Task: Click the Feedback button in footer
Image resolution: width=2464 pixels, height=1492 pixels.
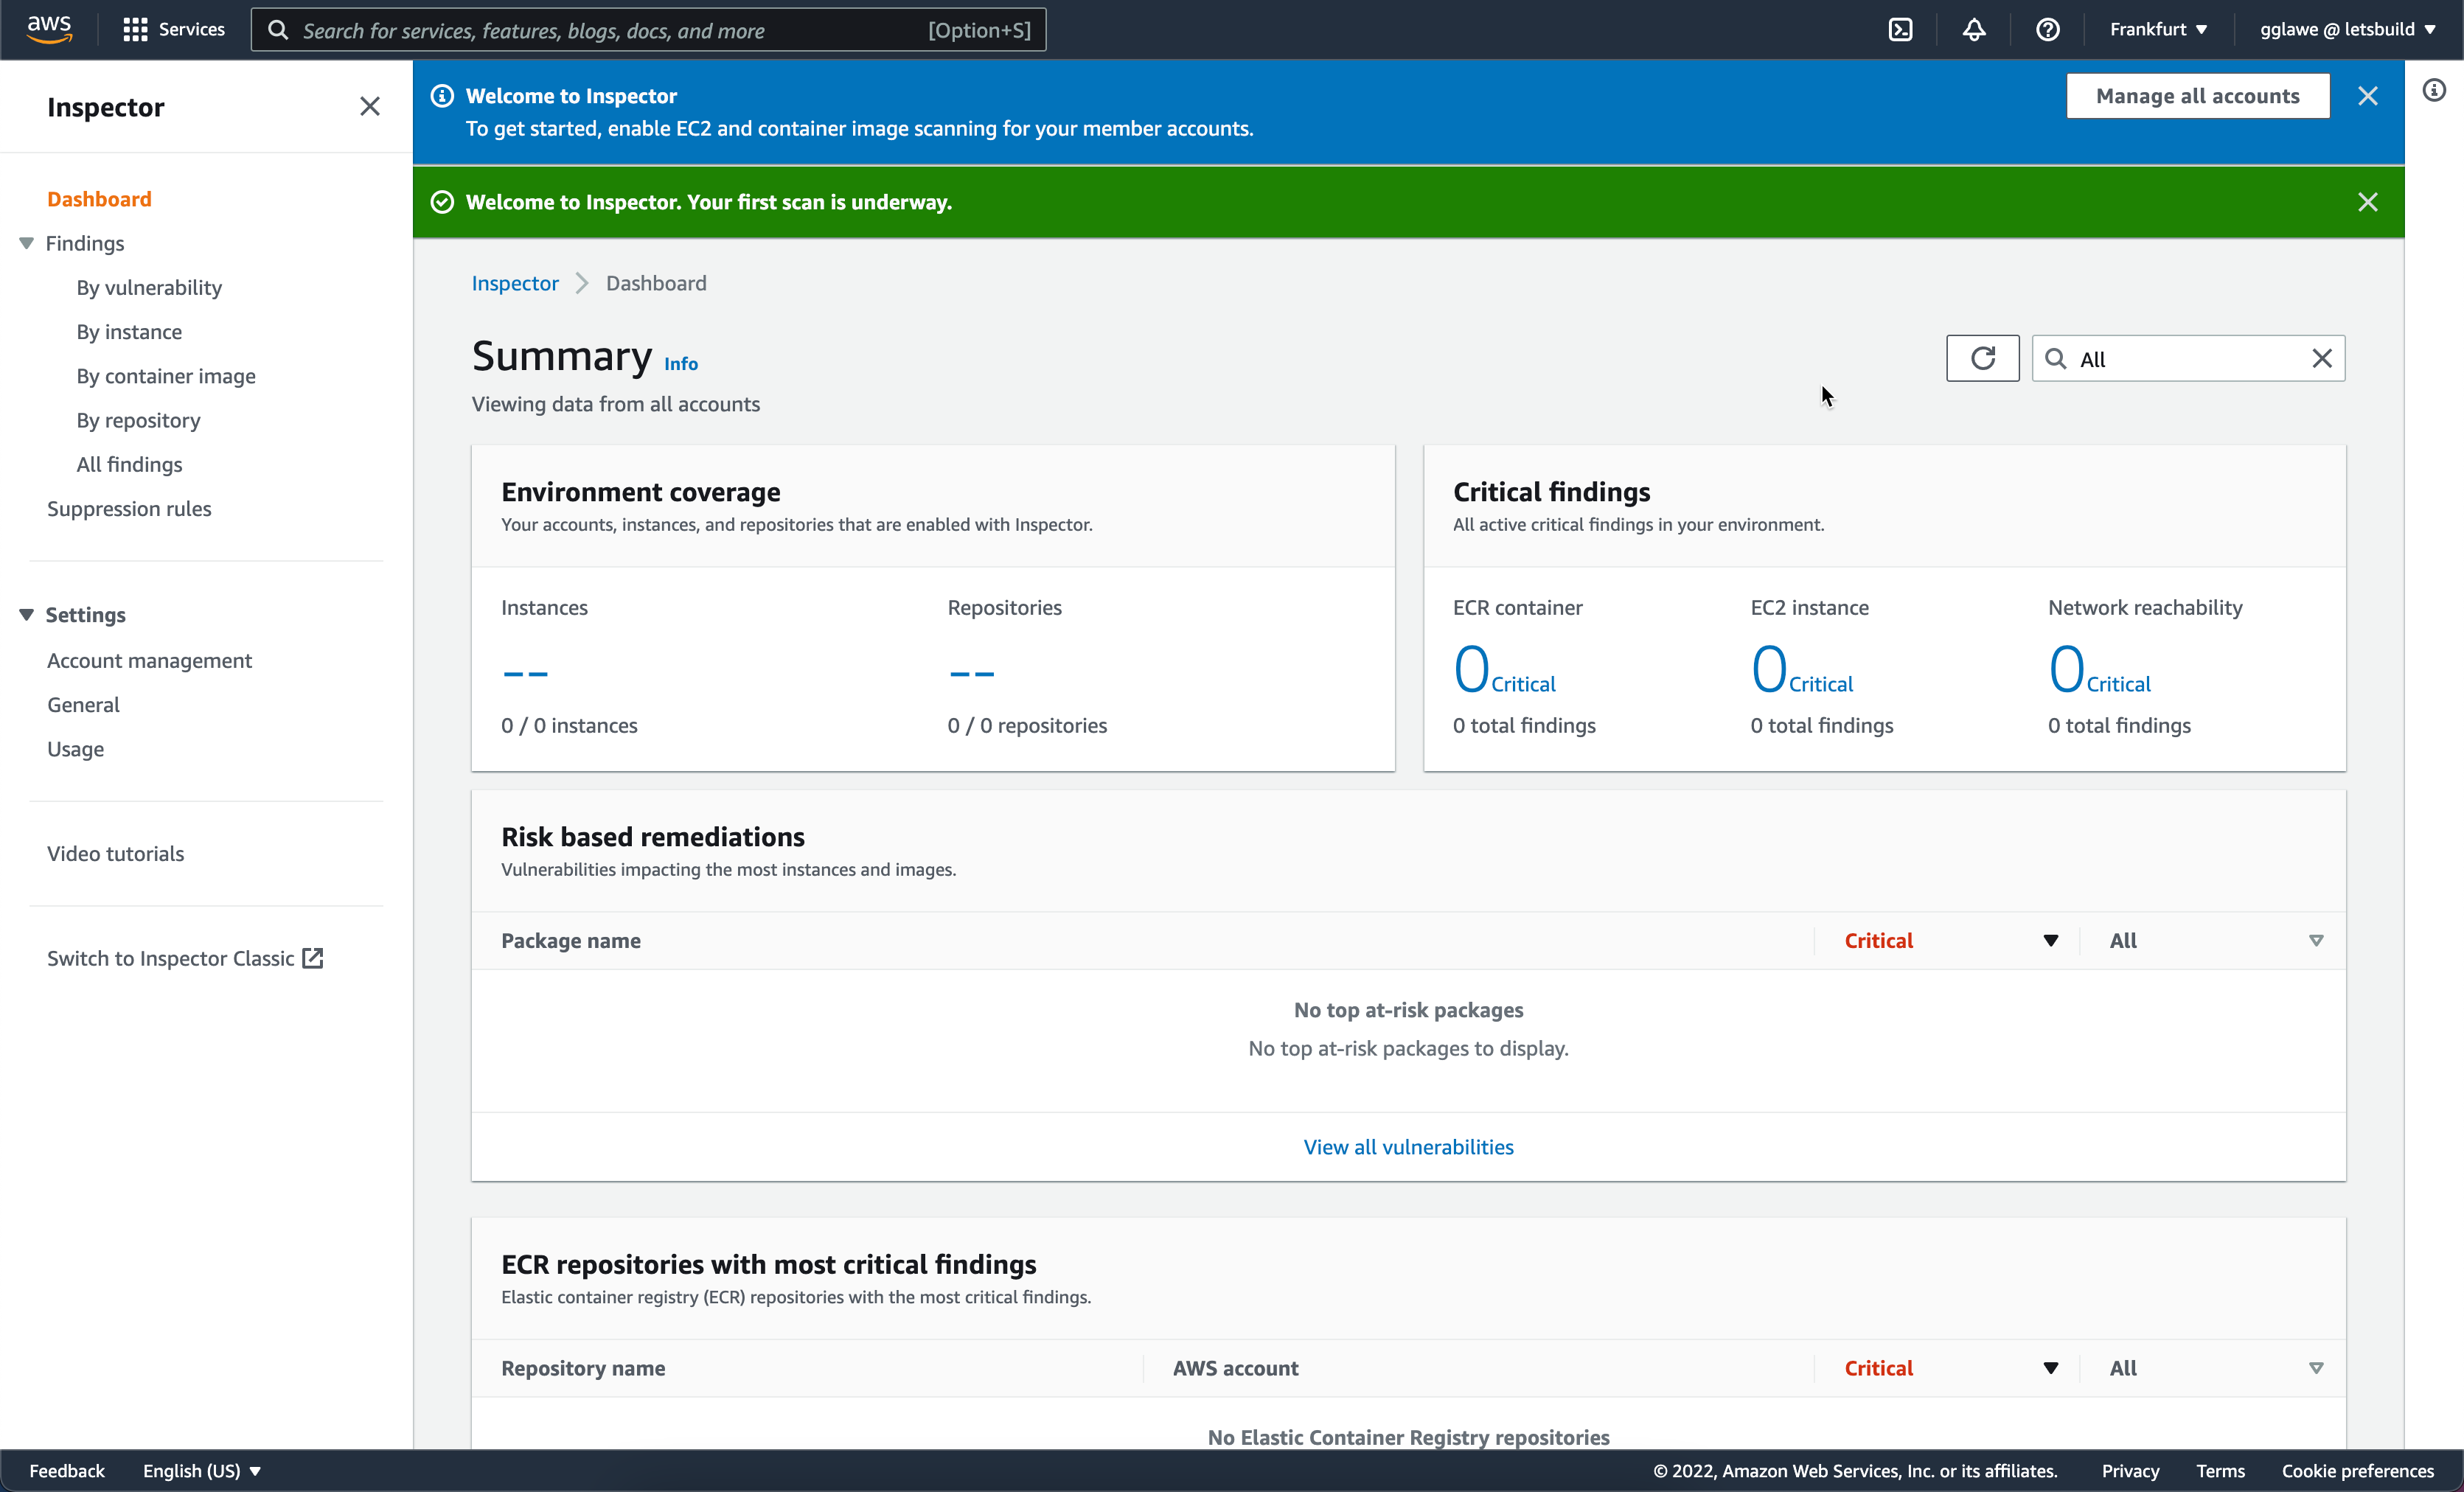Action: (66, 1470)
